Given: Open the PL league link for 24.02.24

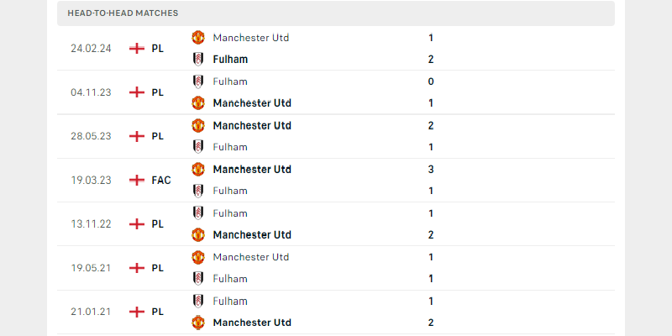Looking at the screenshot, I should (x=158, y=49).
